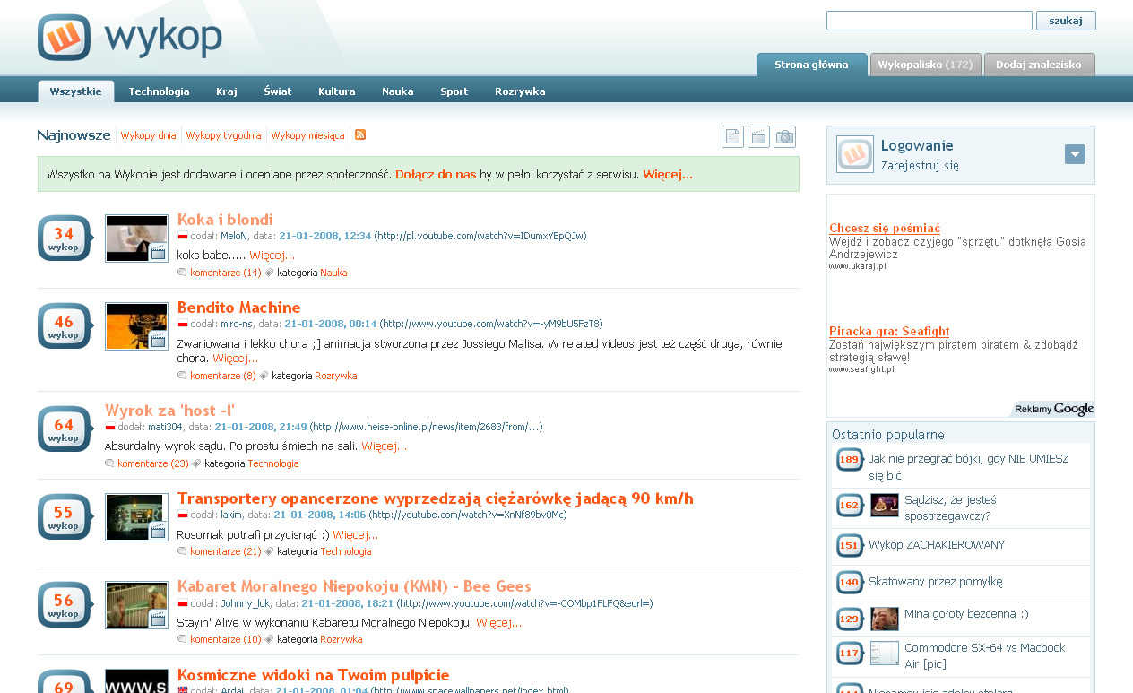1133x693 pixels.
Task: Select the Technologia category in navigation bar
Action: coord(159,91)
